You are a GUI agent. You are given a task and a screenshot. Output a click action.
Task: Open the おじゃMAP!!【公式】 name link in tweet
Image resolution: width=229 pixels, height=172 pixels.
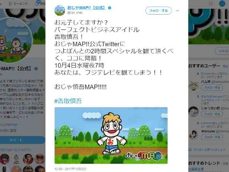click(x=87, y=8)
